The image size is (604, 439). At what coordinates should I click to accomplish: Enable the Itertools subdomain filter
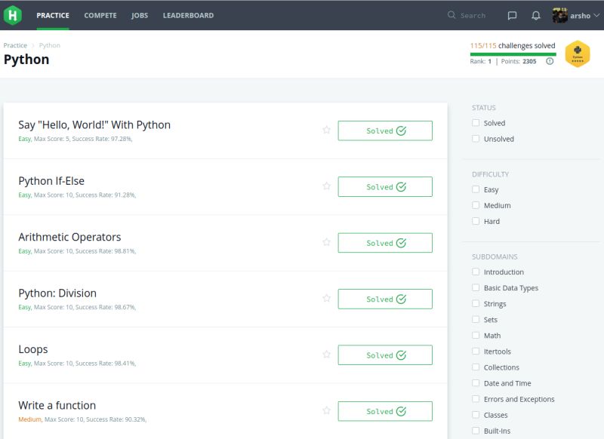pyautogui.click(x=476, y=351)
